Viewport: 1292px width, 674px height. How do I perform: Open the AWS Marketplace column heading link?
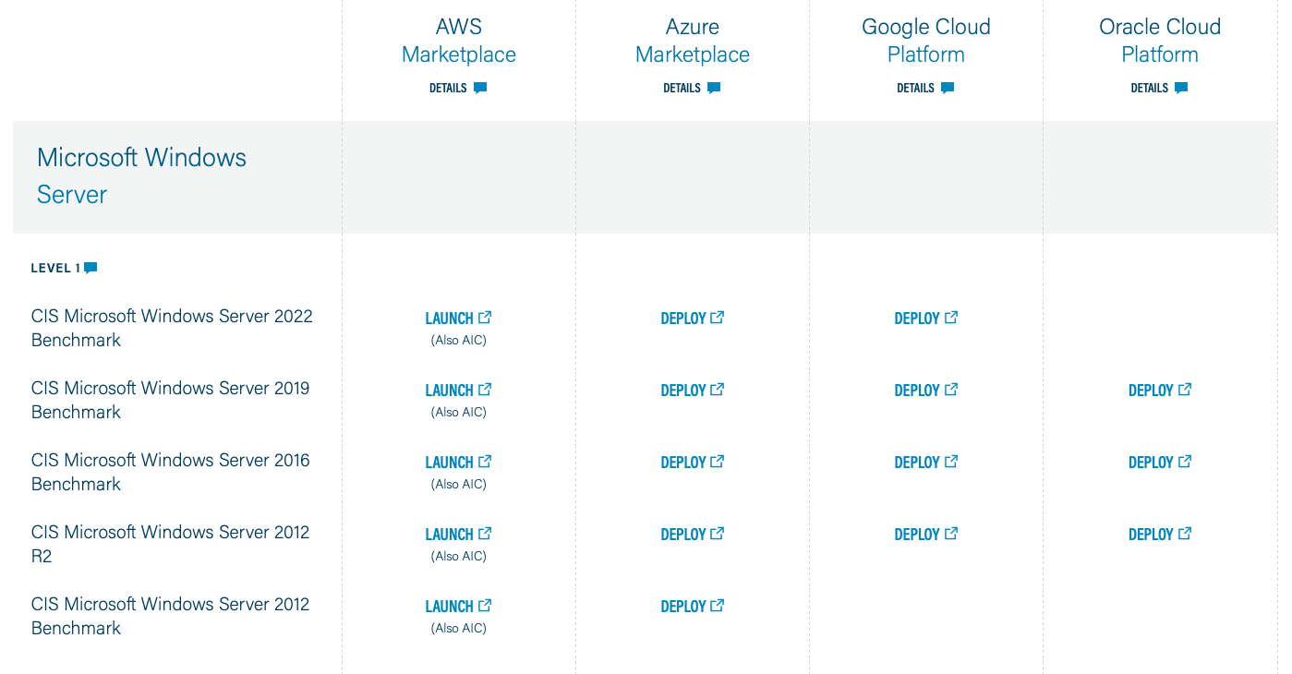[458, 41]
